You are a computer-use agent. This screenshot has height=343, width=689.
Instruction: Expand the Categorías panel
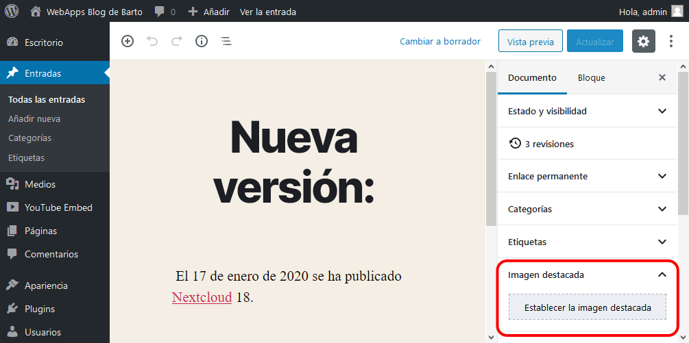[662, 209]
